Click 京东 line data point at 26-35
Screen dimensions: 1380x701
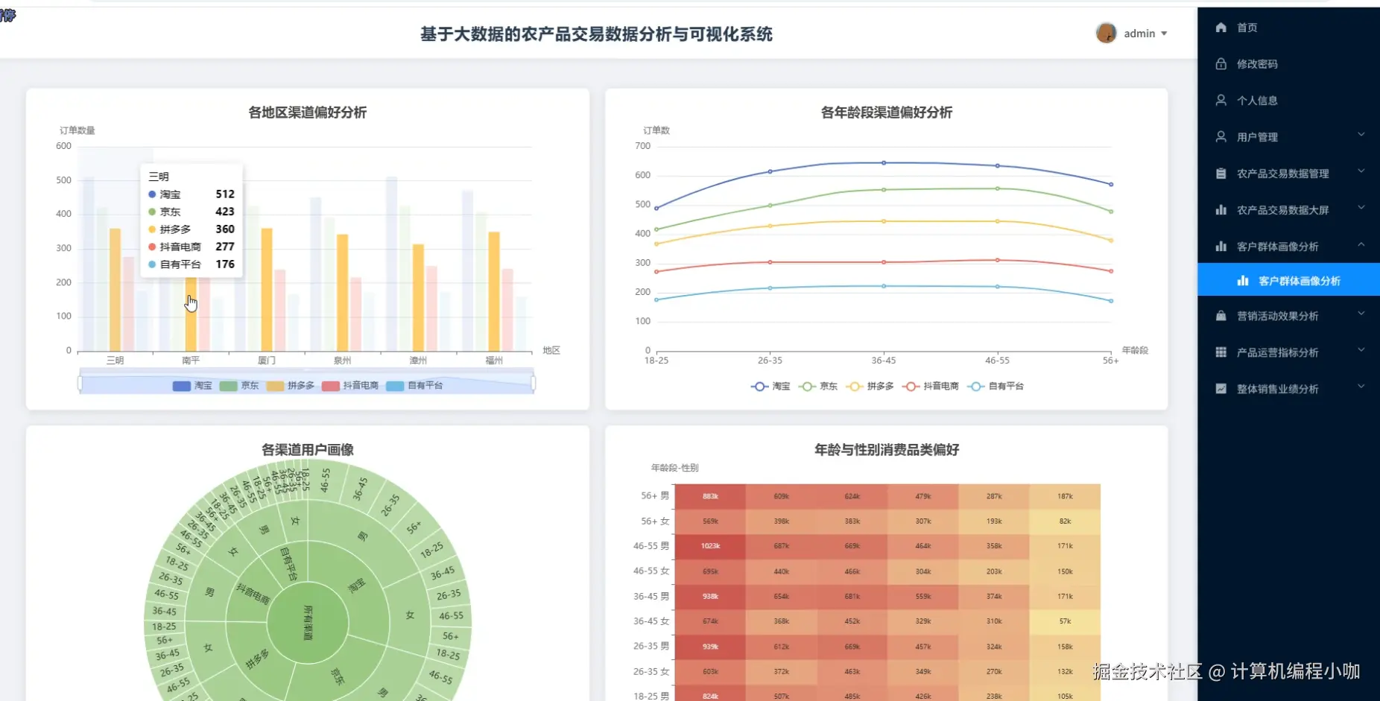[770, 205]
